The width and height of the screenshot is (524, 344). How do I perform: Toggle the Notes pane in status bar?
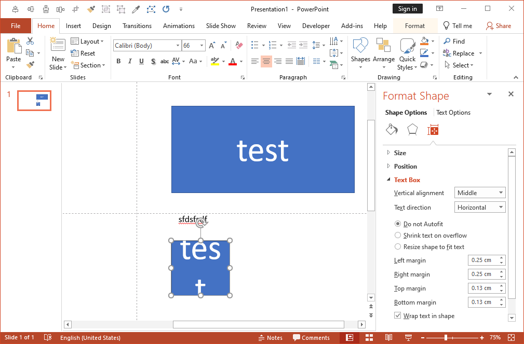click(x=271, y=338)
